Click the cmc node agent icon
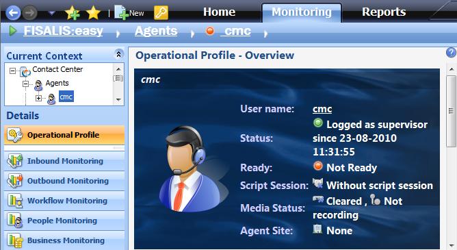 [x=51, y=99]
